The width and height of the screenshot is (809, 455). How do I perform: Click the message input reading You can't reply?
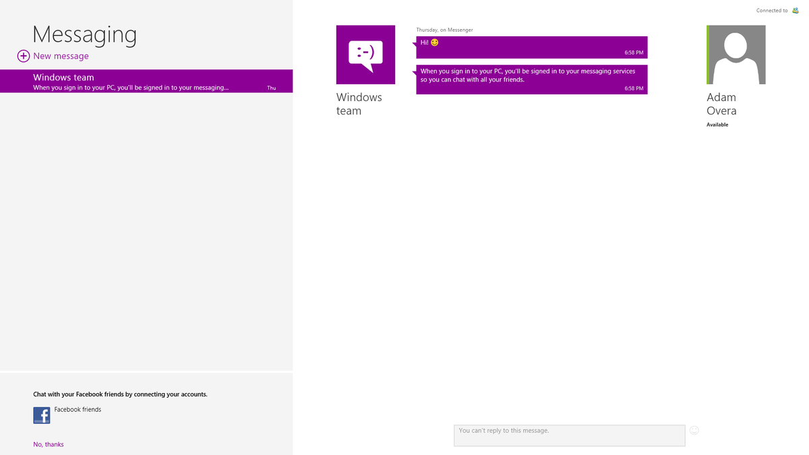(x=569, y=435)
